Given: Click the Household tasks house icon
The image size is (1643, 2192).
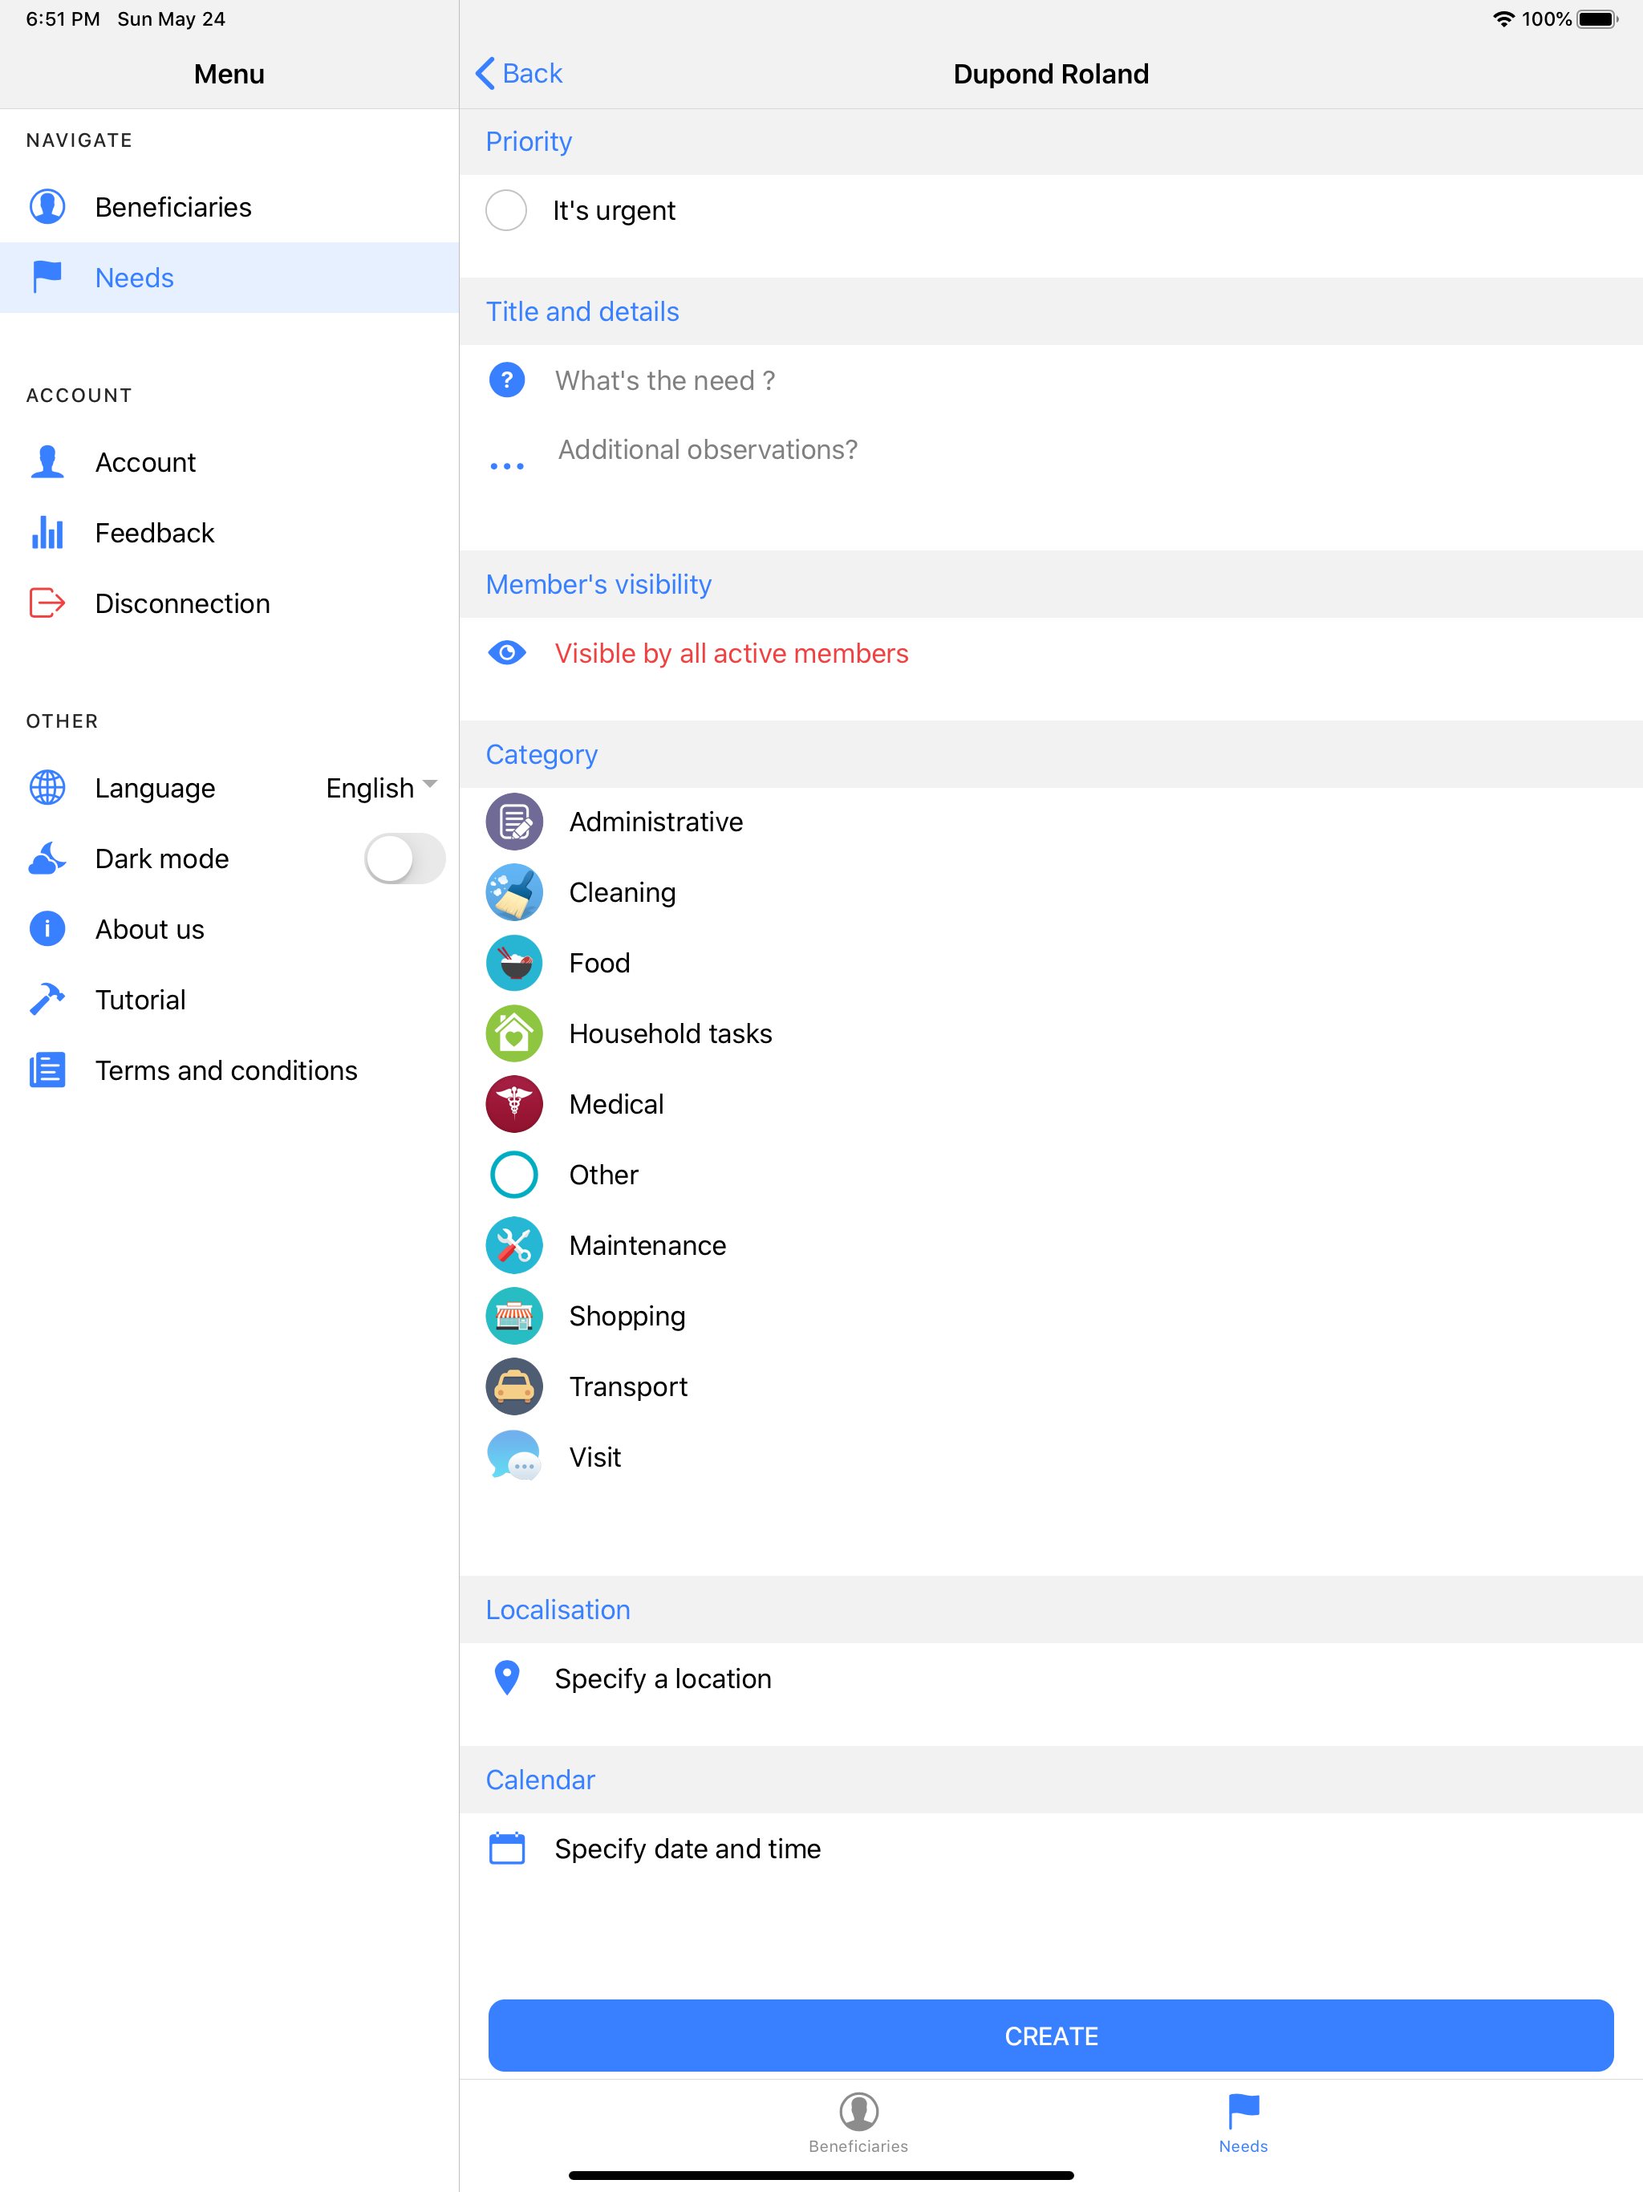Looking at the screenshot, I should (x=514, y=1033).
